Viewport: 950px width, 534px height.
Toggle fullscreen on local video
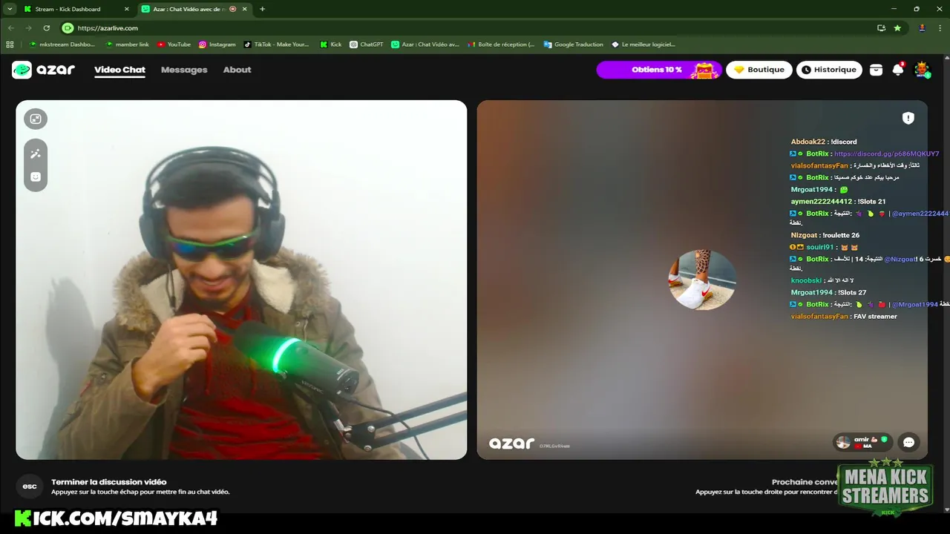(x=35, y=119)
